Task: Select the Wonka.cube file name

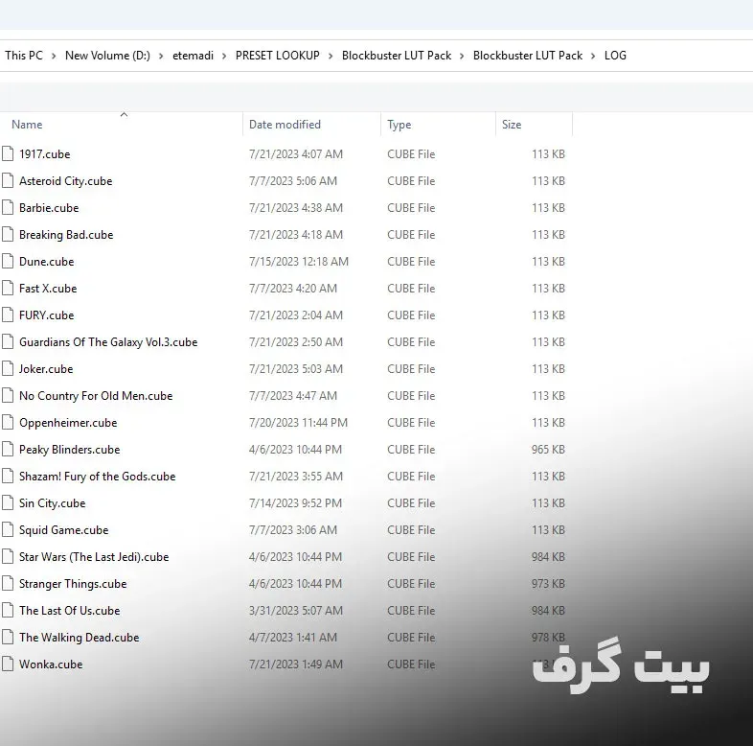Action: (51, 664)
